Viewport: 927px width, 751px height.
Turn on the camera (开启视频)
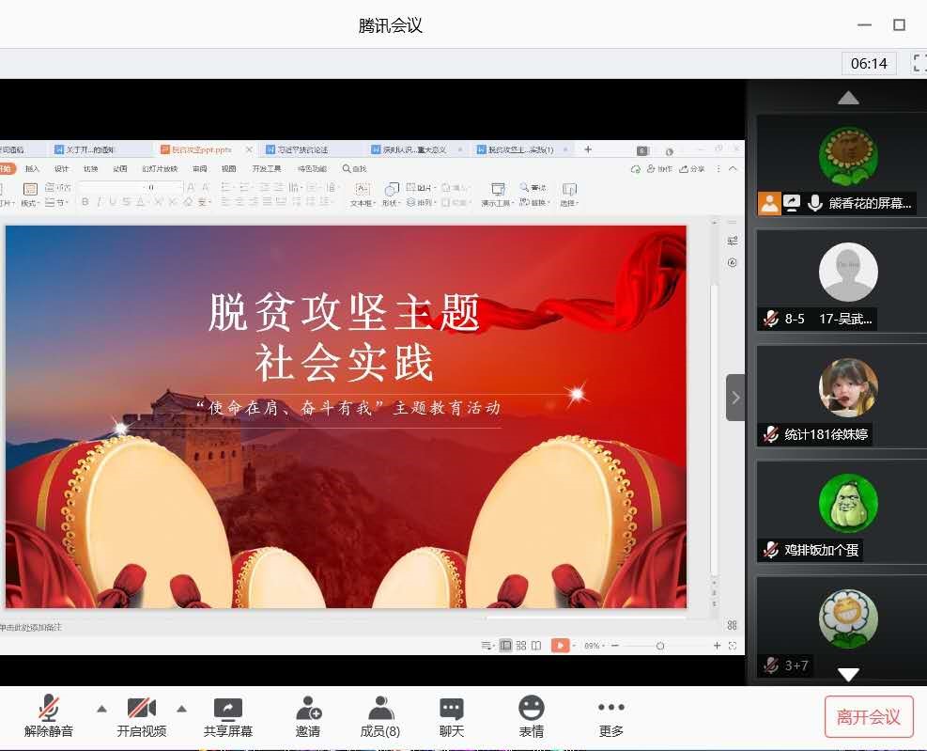(x=141, y=709)
